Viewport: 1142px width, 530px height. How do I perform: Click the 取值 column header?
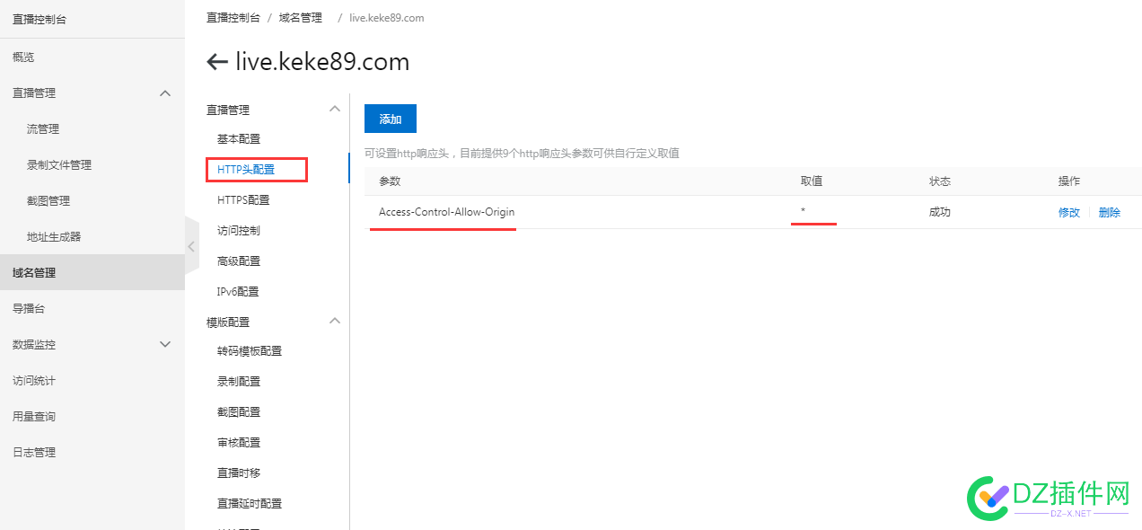click(x=812, y=181)
